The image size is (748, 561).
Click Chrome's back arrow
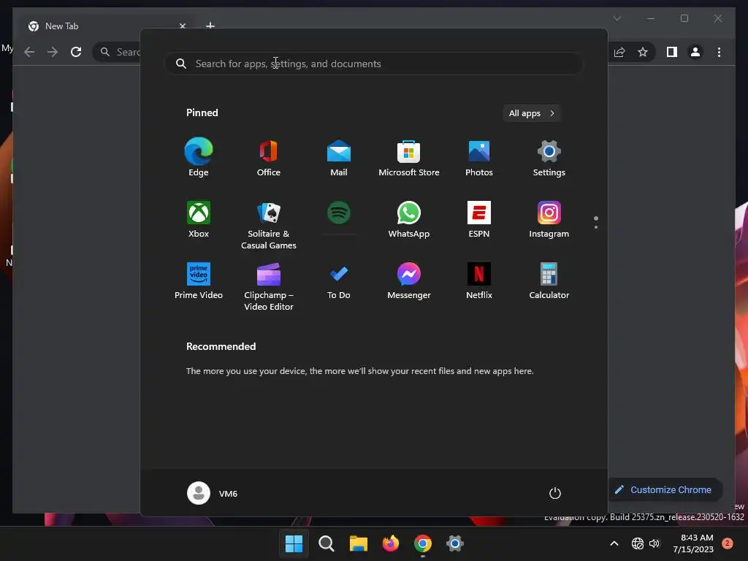[29, 52]
